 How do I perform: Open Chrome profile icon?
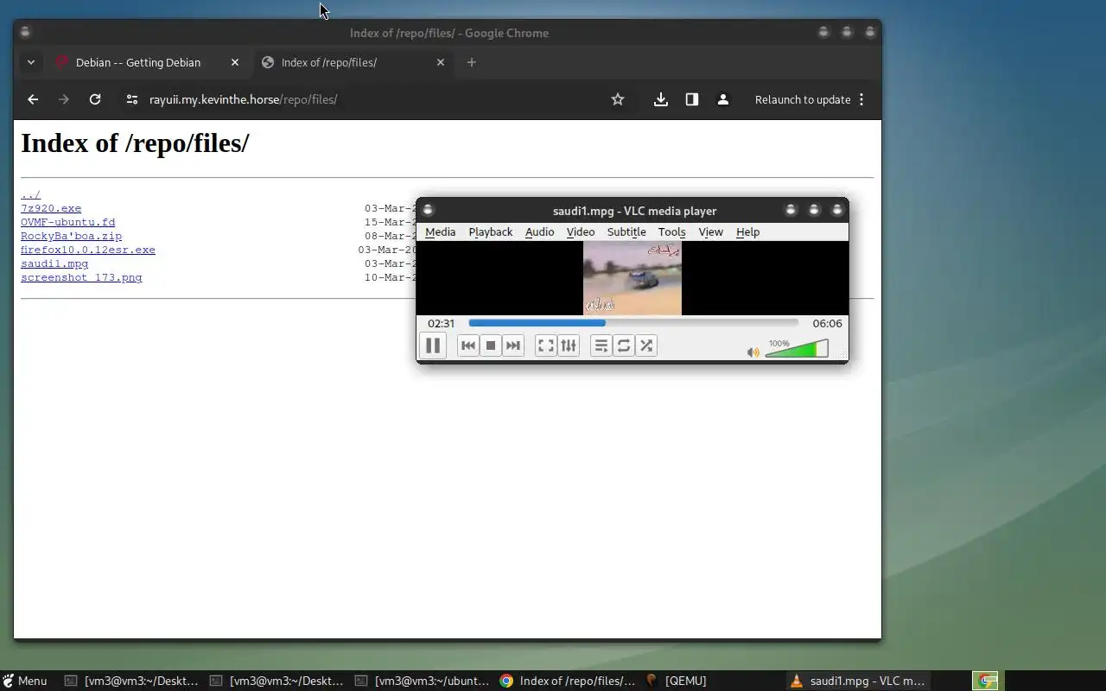tap(723, 99)
